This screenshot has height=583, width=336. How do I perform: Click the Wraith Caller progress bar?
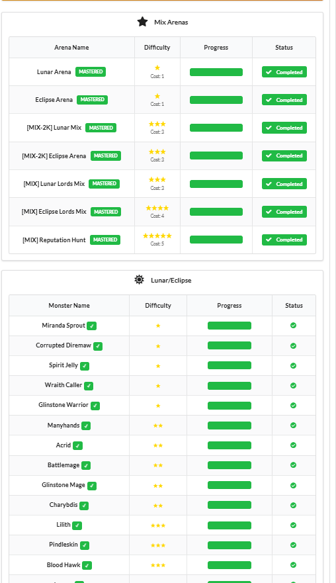pos(230,386)
